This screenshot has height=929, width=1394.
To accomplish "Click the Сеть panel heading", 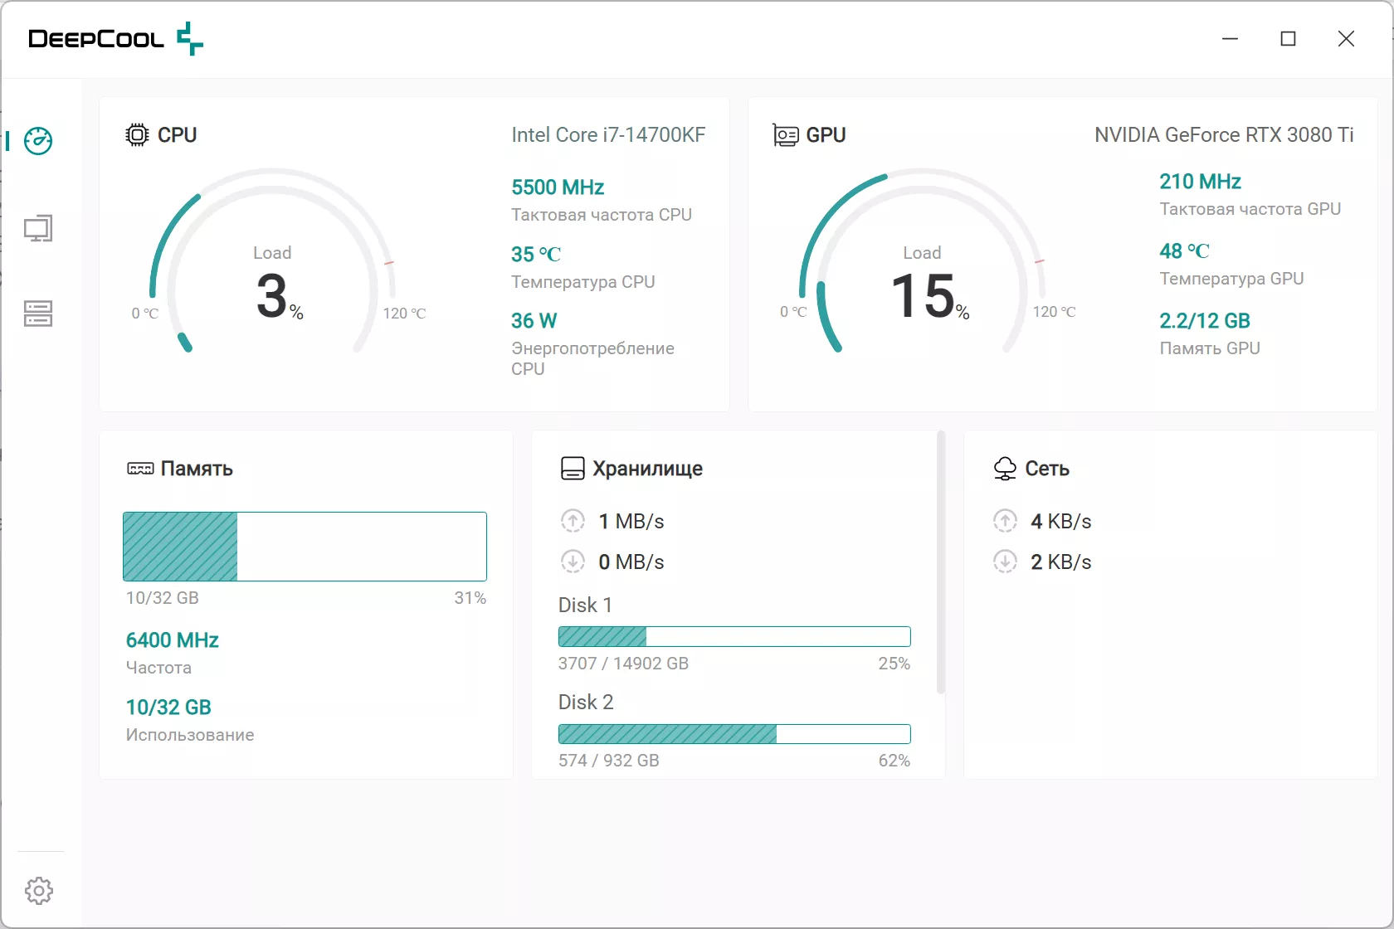I will (1047, 469).
